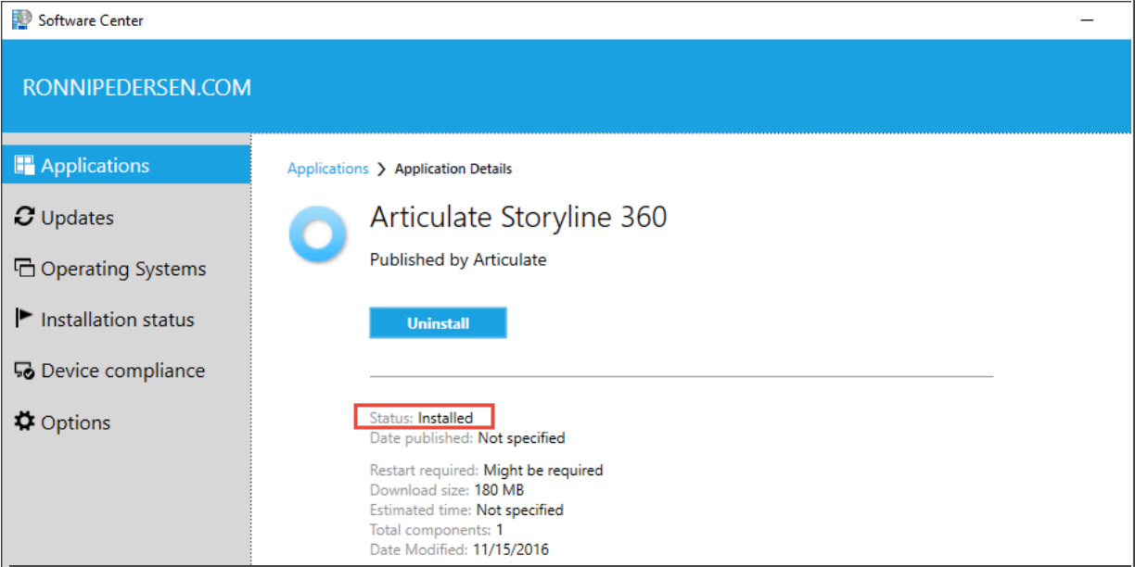Click the Options gear icon
Screen dimensions: 1135x567
pyautogui.click(x=25, y=422)
